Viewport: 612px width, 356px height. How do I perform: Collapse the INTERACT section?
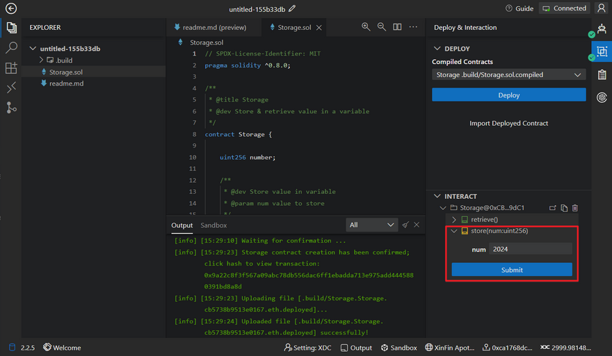click(437, 196)
